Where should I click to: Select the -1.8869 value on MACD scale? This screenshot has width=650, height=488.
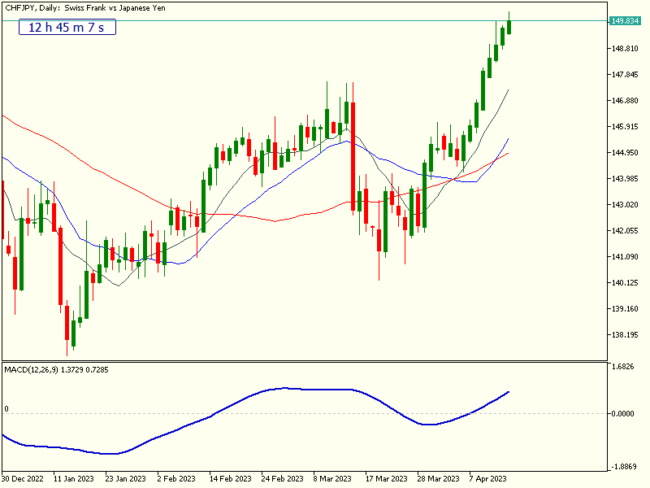tap(622, 468)
